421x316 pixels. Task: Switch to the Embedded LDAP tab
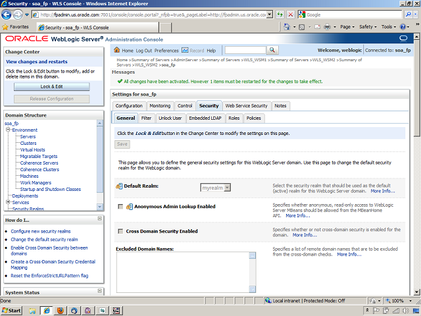[x=205, y=118]
